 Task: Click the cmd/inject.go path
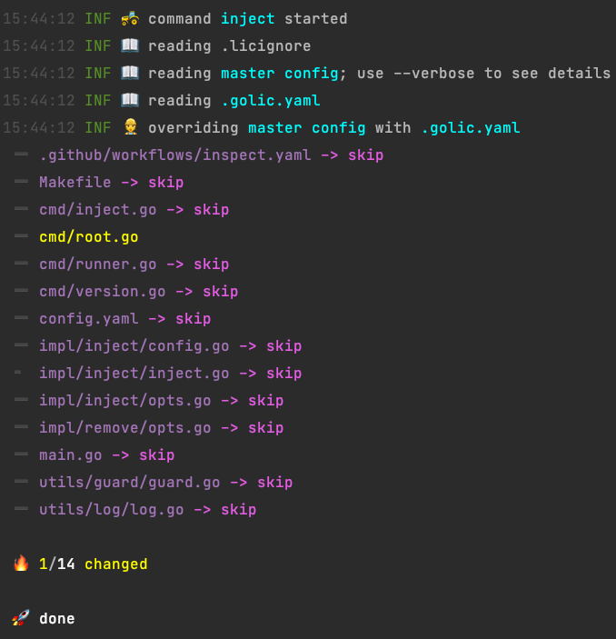pyautogui.click(x=98, y=210)
